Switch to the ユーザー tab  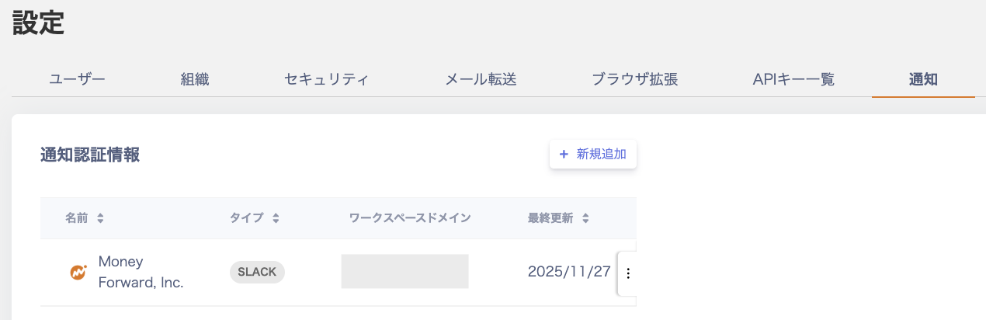pos(77,79)
